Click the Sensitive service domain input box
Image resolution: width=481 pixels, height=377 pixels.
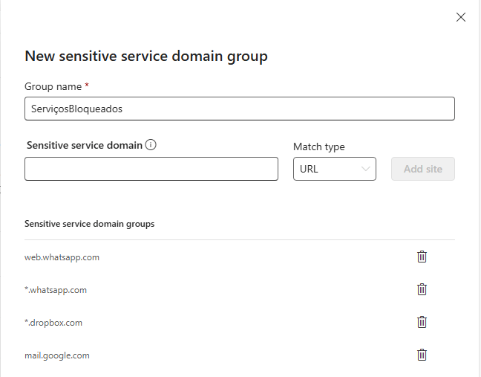click(151, 169)
